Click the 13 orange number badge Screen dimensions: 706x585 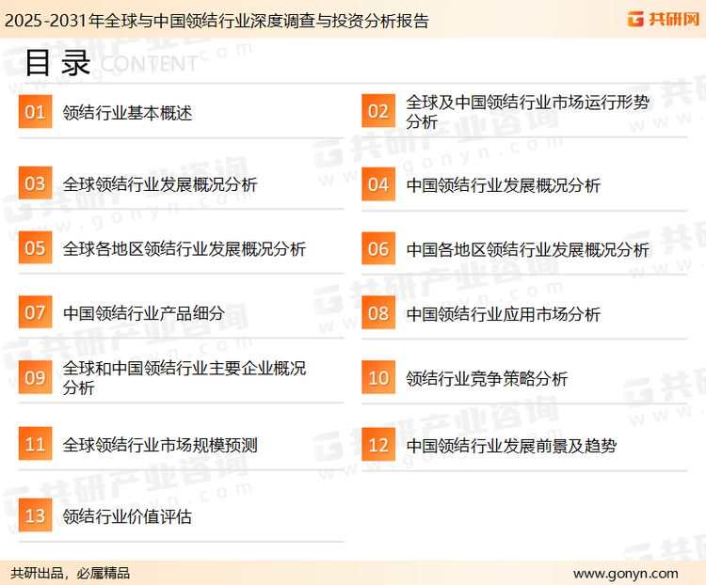[x=35, y=516]
